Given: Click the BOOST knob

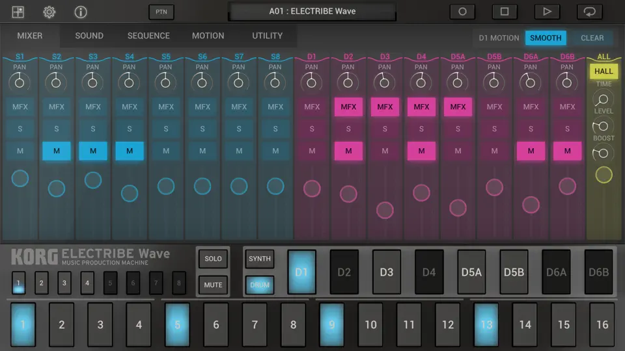Looking at the screenshot, I should 603,153.
